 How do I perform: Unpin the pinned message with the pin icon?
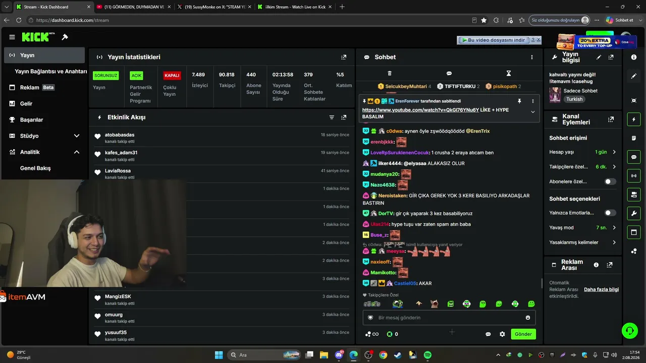coord(519,101)
